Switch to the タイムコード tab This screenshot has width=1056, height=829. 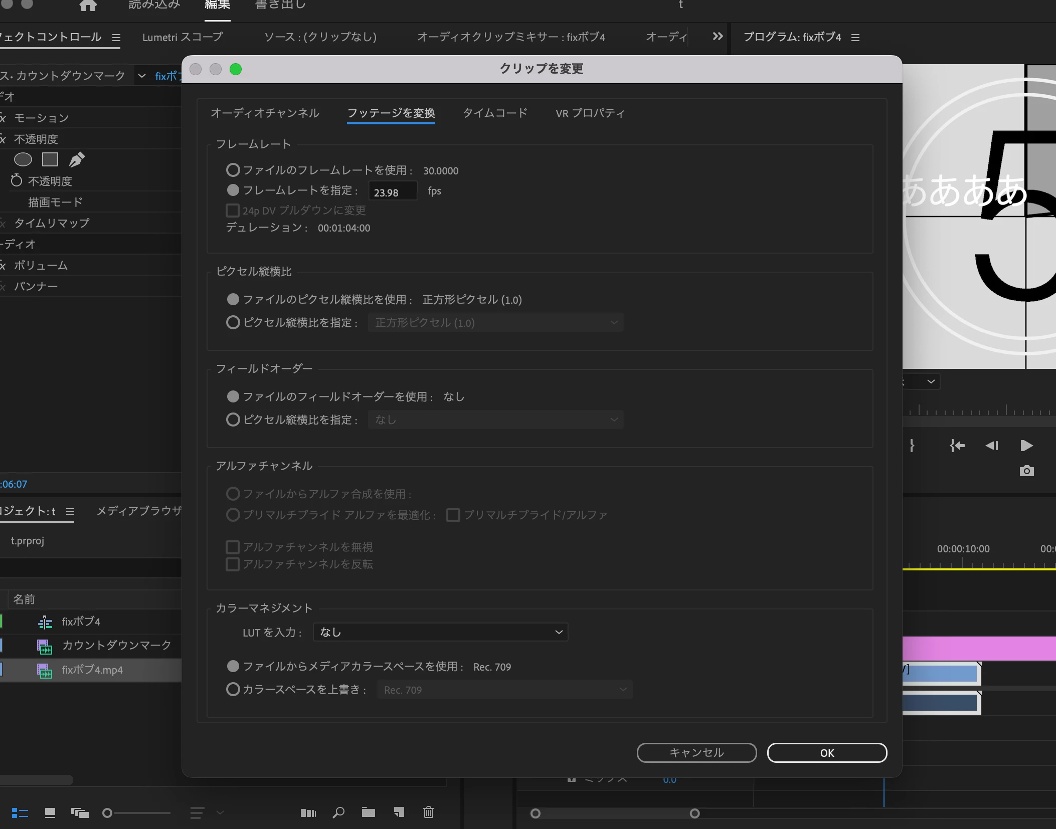tap(495, 113)
